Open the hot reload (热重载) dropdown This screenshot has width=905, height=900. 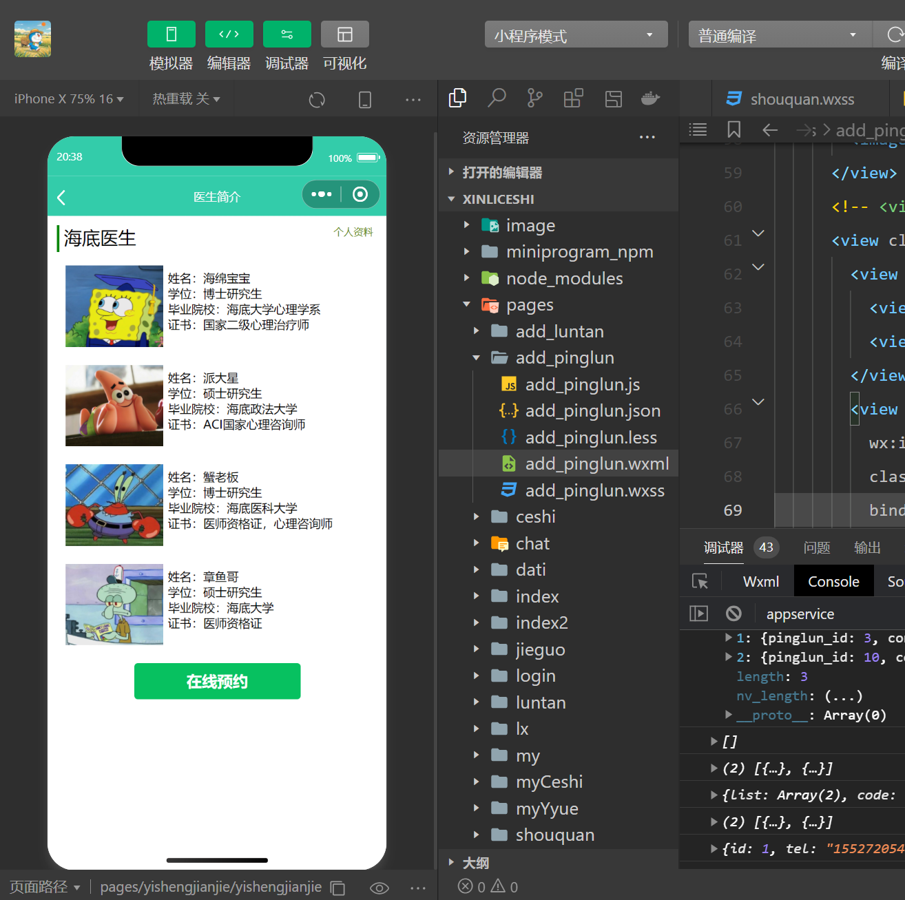(186, 99)
